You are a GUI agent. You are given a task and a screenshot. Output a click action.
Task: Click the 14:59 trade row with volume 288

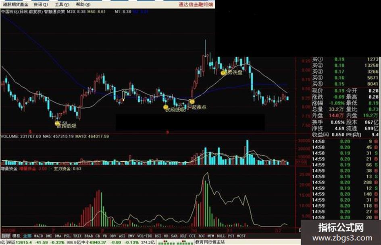[346, 182]
